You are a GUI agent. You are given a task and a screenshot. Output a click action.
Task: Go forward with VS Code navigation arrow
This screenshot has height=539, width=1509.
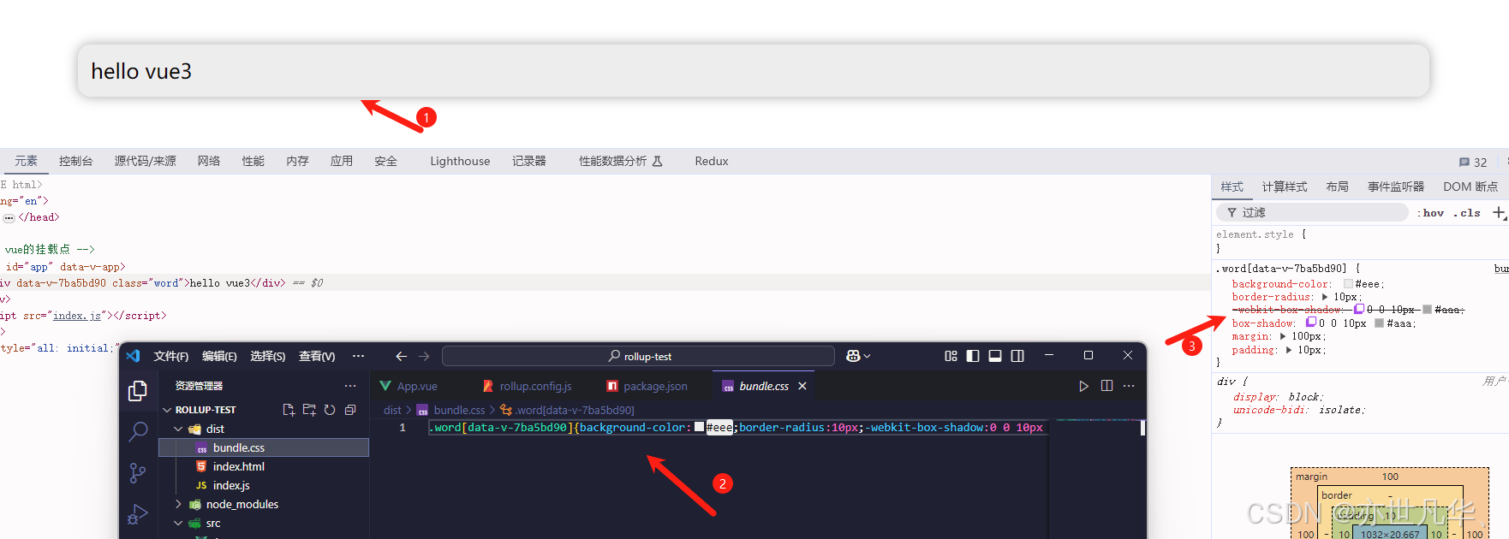(x=424, y=356)
